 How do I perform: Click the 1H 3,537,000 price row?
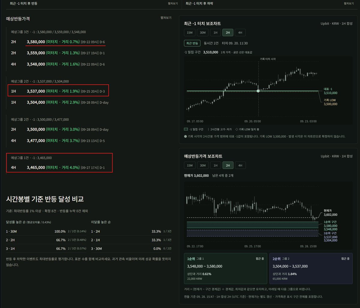(x=58, y=91)
